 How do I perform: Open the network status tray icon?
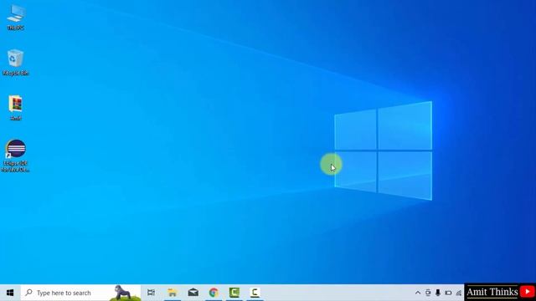459,293
